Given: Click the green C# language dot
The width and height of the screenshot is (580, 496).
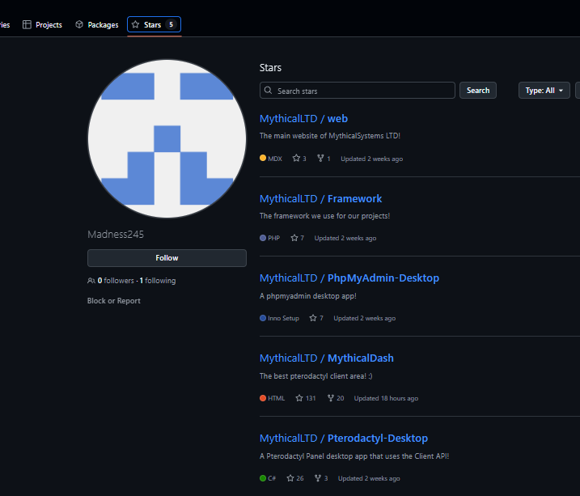Looking at the screenshot, I should pyautogui.click(x=263, y=478).
